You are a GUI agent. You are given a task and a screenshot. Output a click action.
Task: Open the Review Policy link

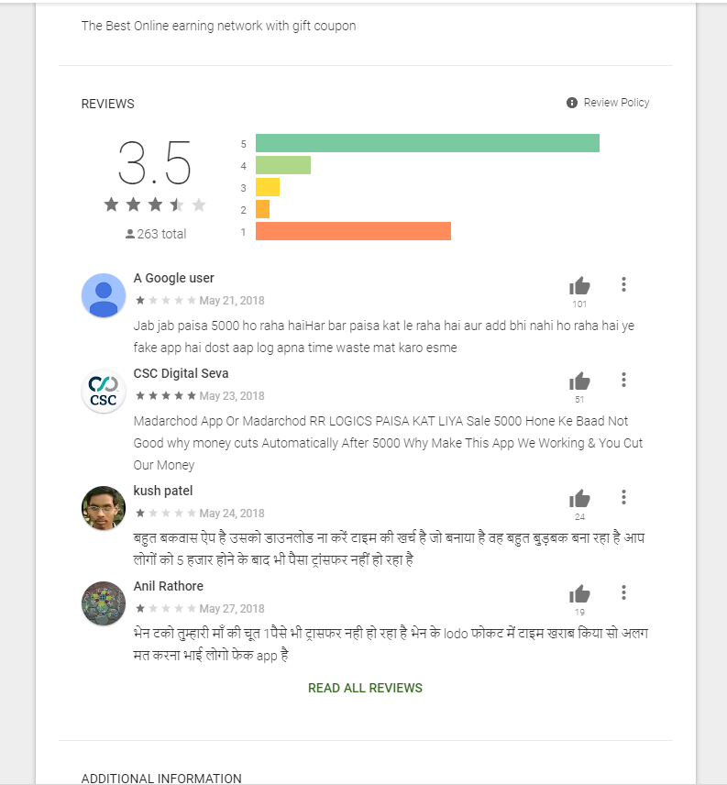pos(616,103)
